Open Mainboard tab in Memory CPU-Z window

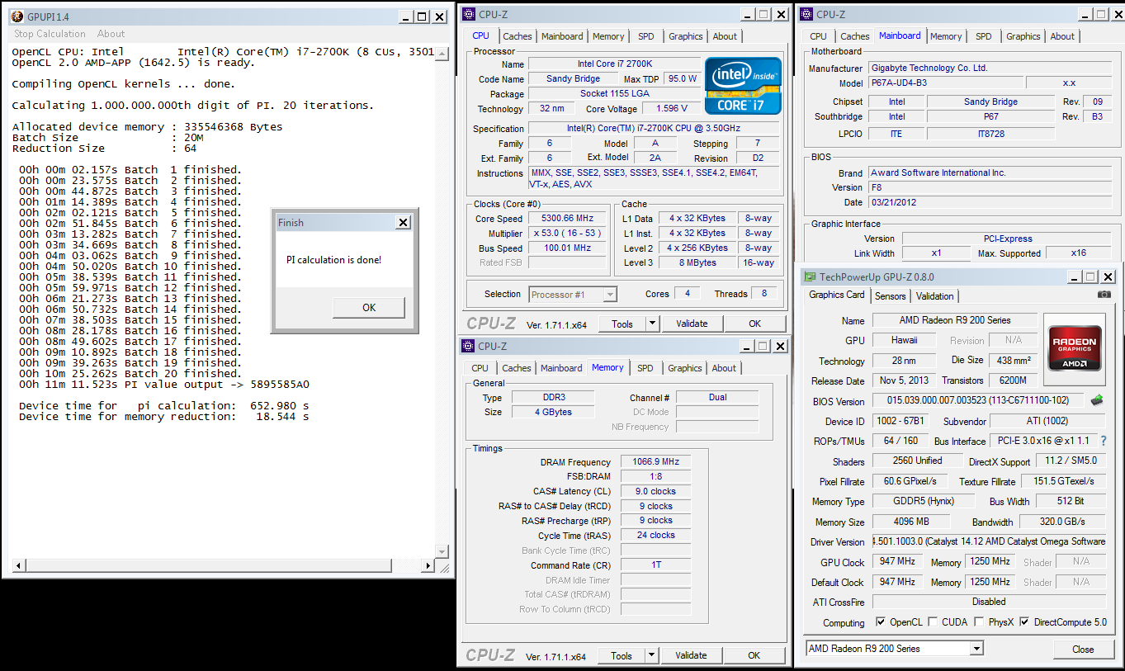click(561, 368)
